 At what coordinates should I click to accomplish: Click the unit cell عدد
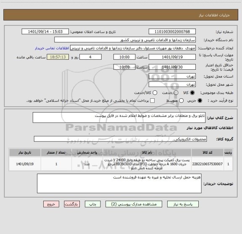tap(87, 164)
